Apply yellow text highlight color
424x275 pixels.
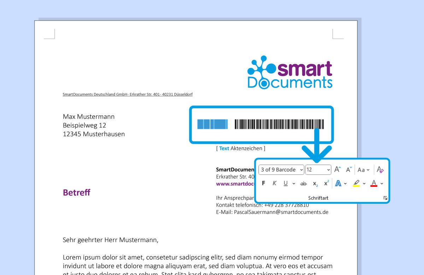point(356,183)
